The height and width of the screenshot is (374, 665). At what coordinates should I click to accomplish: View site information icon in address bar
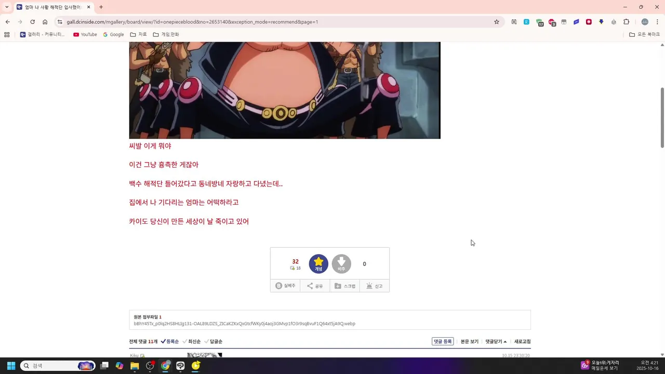click(x=60, y=22)
